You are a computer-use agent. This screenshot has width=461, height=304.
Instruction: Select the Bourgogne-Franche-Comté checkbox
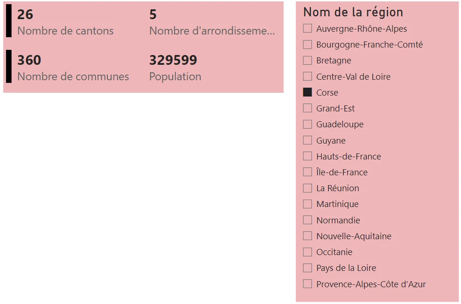click(x=307, y=45)
